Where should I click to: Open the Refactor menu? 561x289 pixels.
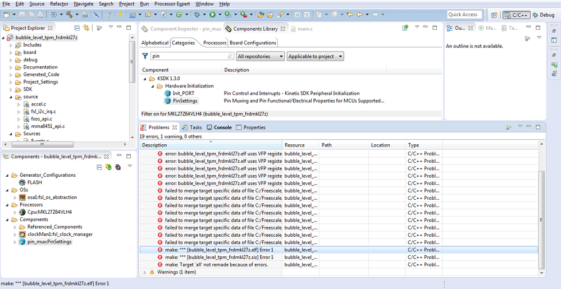tap(59, 4)
